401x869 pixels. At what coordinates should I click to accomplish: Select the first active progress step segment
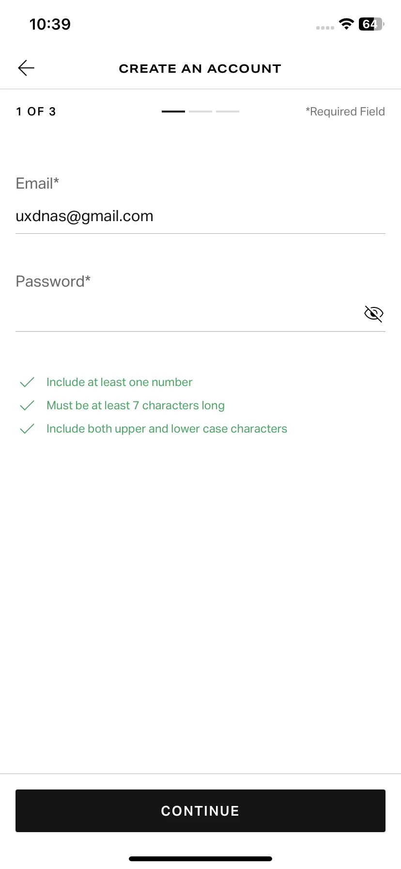[x=173, y=112]
